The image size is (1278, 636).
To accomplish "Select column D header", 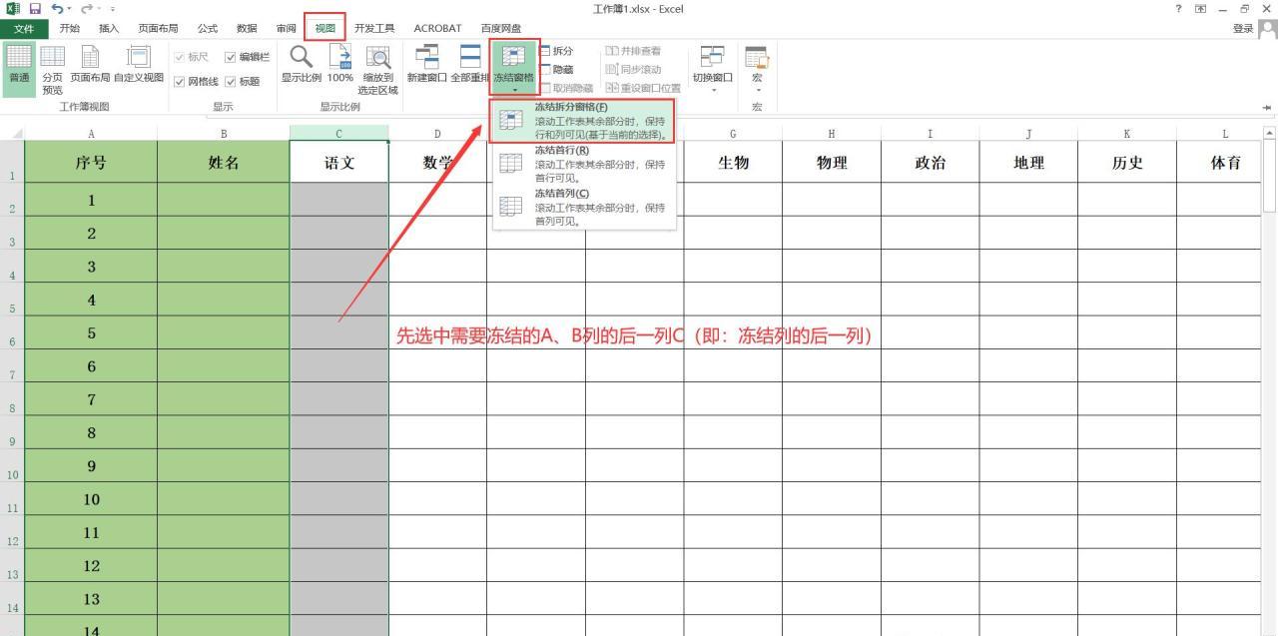I will coord(437,133).
